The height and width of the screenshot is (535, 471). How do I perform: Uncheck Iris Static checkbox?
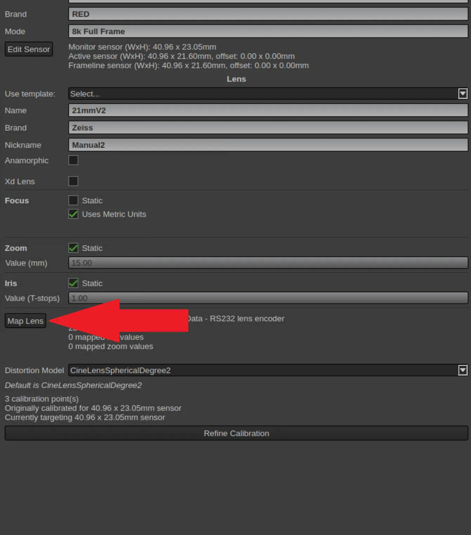(x=73, y=283)
